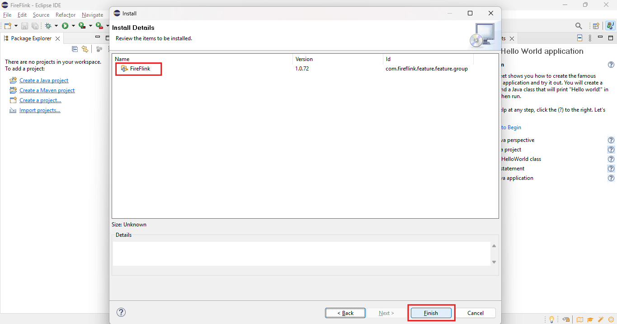Click the Cancel button
Screen dimensions: 617x324
476,313
